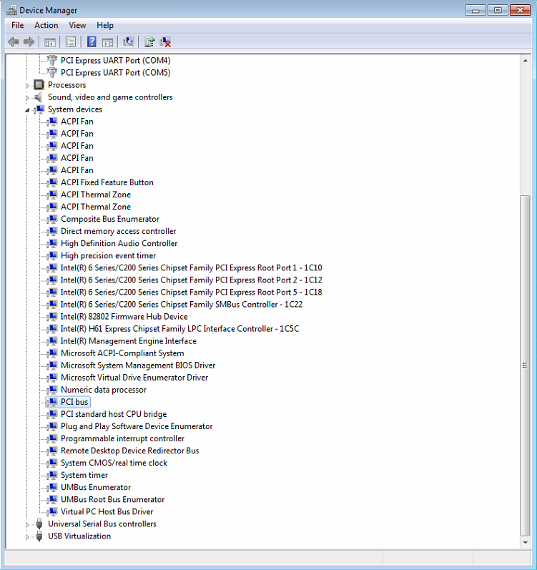
Task: Click Scan for hardware changes icon
Action: click(129, 42)
